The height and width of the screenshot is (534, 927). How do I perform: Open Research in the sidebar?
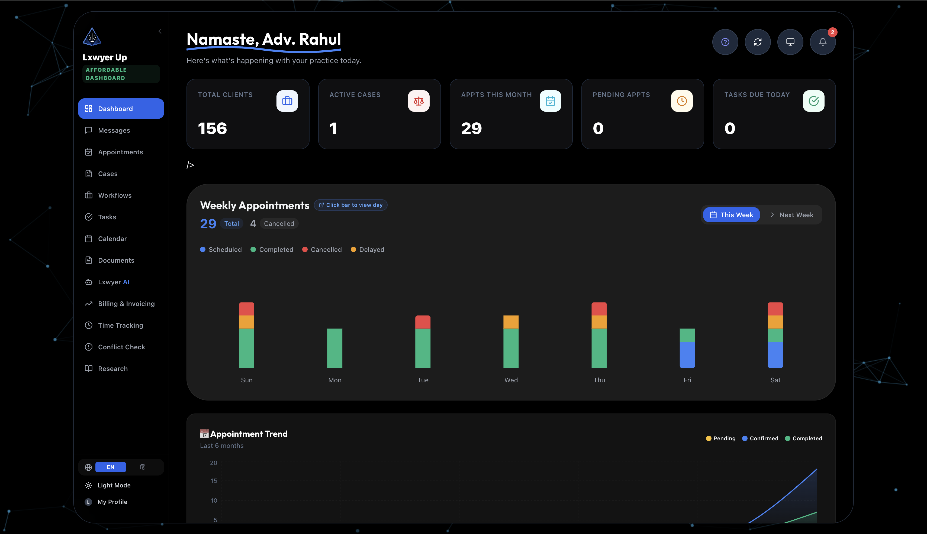(121, 368)
